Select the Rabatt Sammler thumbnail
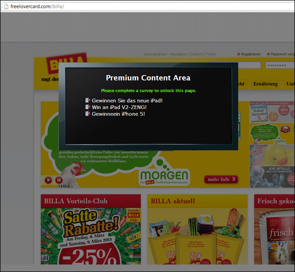The height and width of the screenshot is (272, 295). [x=272, y=113]
